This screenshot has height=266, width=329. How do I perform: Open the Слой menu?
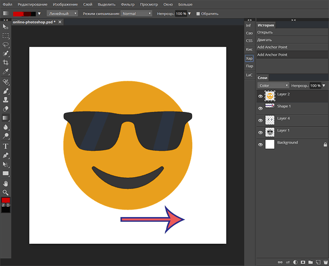(88, 4)
